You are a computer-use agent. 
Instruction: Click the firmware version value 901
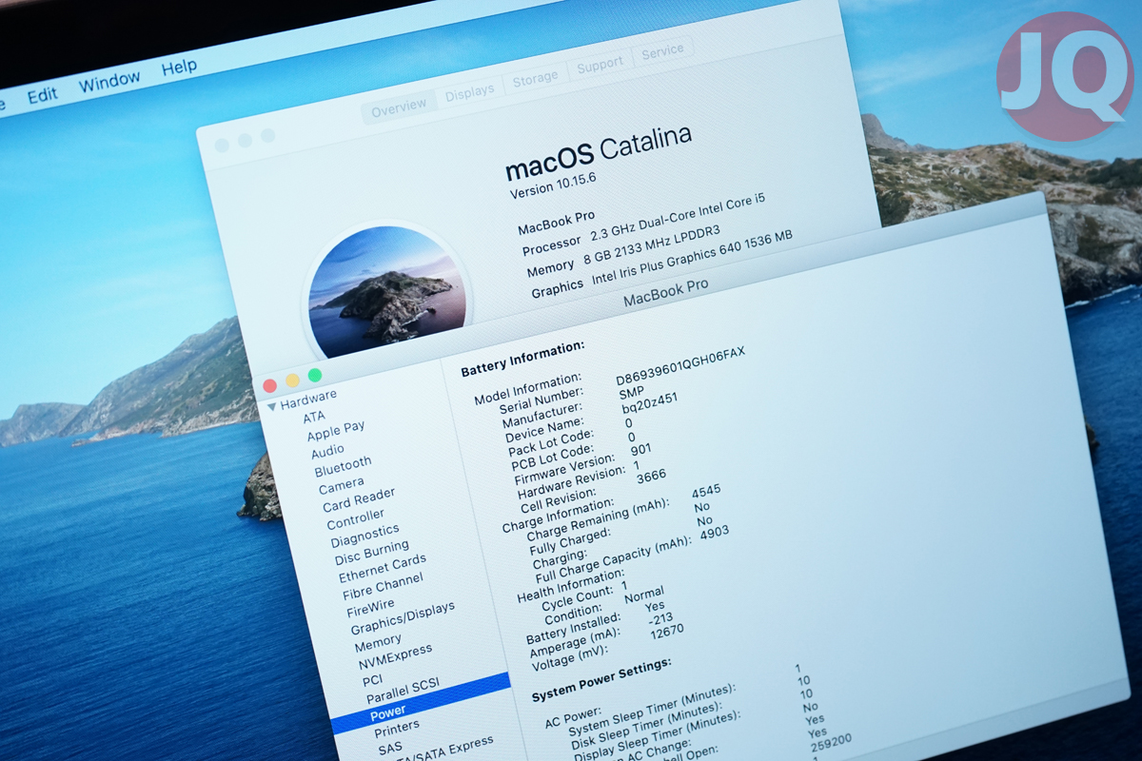tap(641, 450)
